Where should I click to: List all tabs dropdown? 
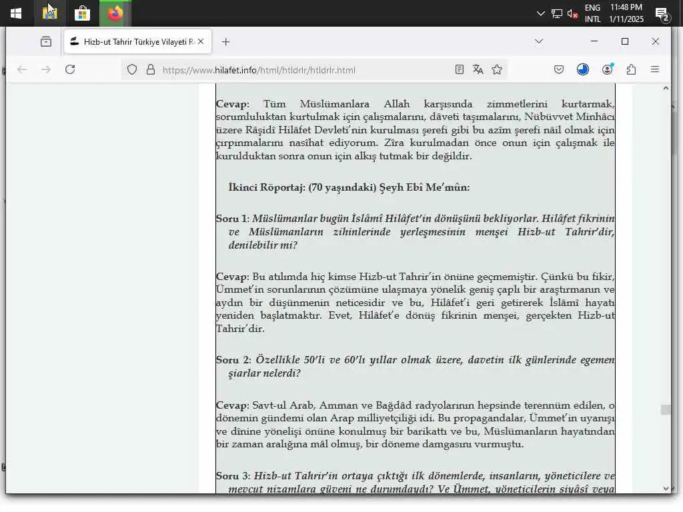pyautogui.click(x=539, y=41)
